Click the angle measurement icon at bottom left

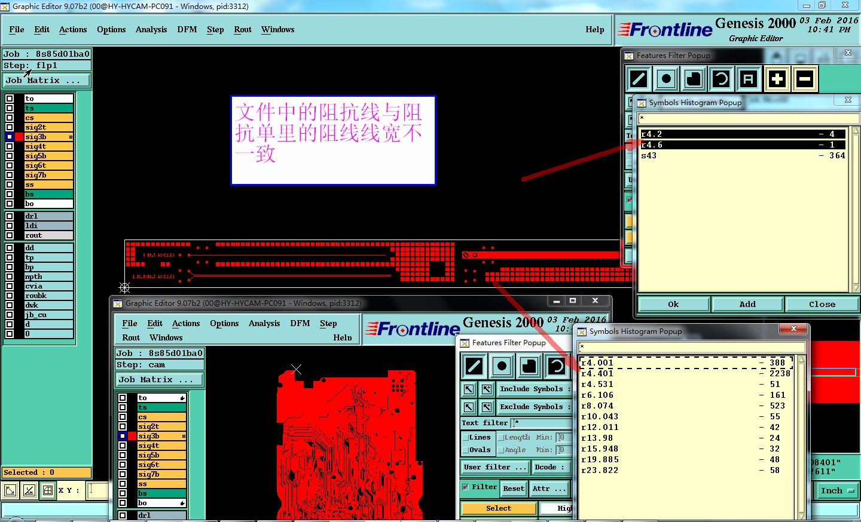click(29, 490)
